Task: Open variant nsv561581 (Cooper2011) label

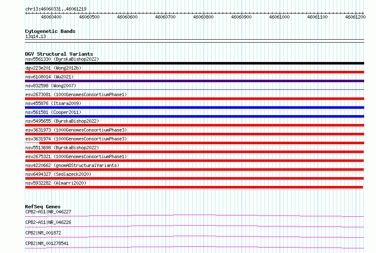Action: [x=53, y=112]
